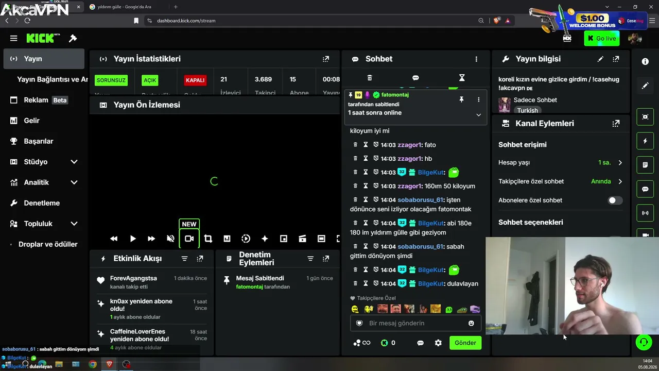
Task: Go to Gelir in the sidebar
Action: click(x=44, y=121)
